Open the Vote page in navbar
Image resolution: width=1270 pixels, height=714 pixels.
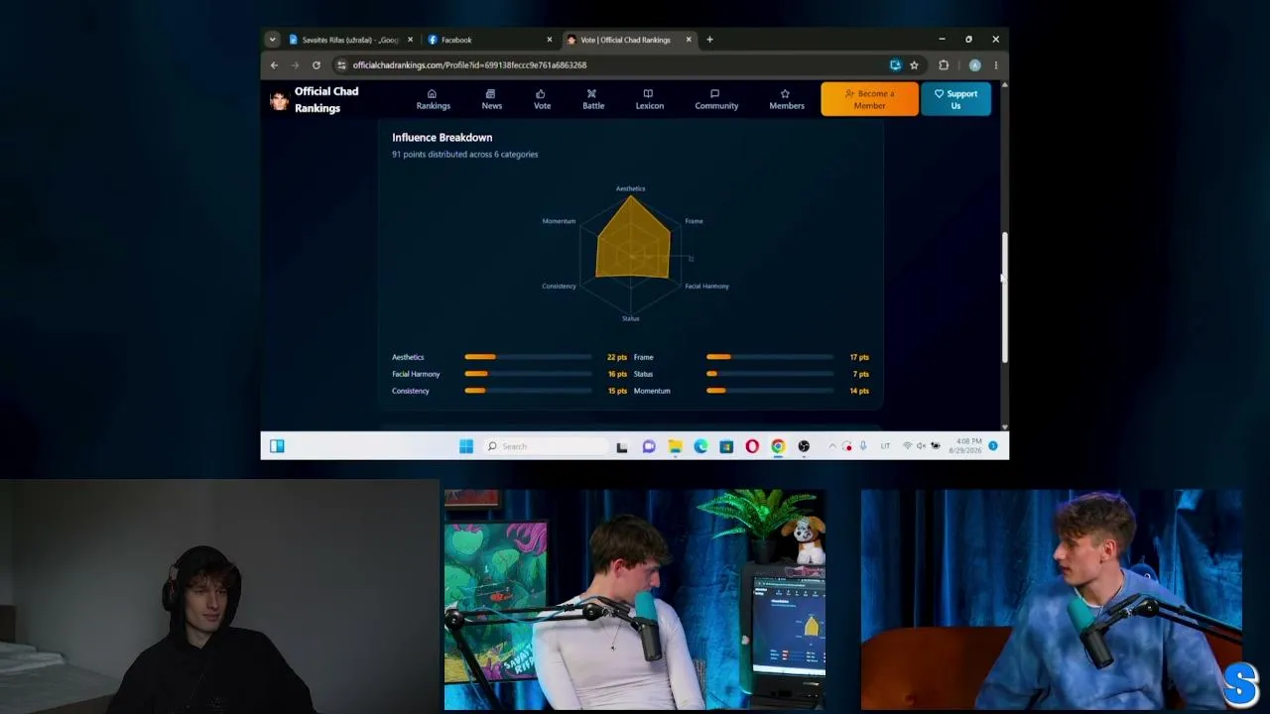542,99
